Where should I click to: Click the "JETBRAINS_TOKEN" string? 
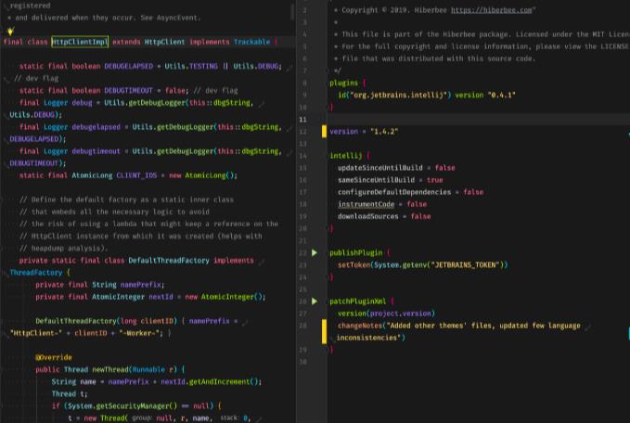(x=465, y=264)
